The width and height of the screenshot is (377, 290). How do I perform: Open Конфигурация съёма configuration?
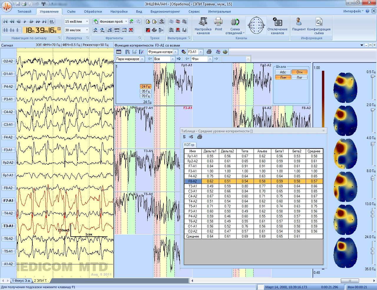click(x=319, y=26)
